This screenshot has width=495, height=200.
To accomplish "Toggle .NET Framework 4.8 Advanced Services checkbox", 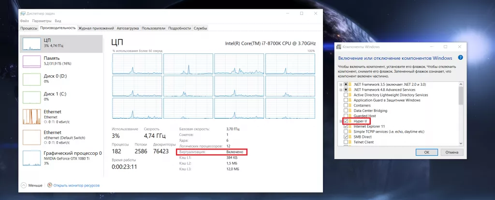I will pyautogui.click(x=346, y=90).
